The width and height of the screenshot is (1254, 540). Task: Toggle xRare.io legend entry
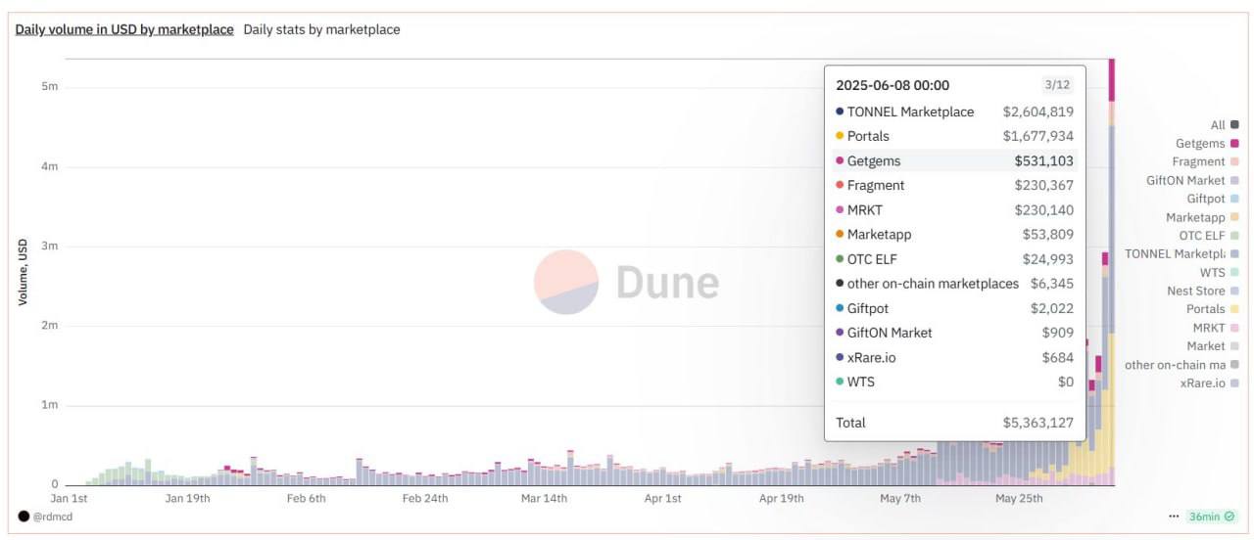(1210, 383)
